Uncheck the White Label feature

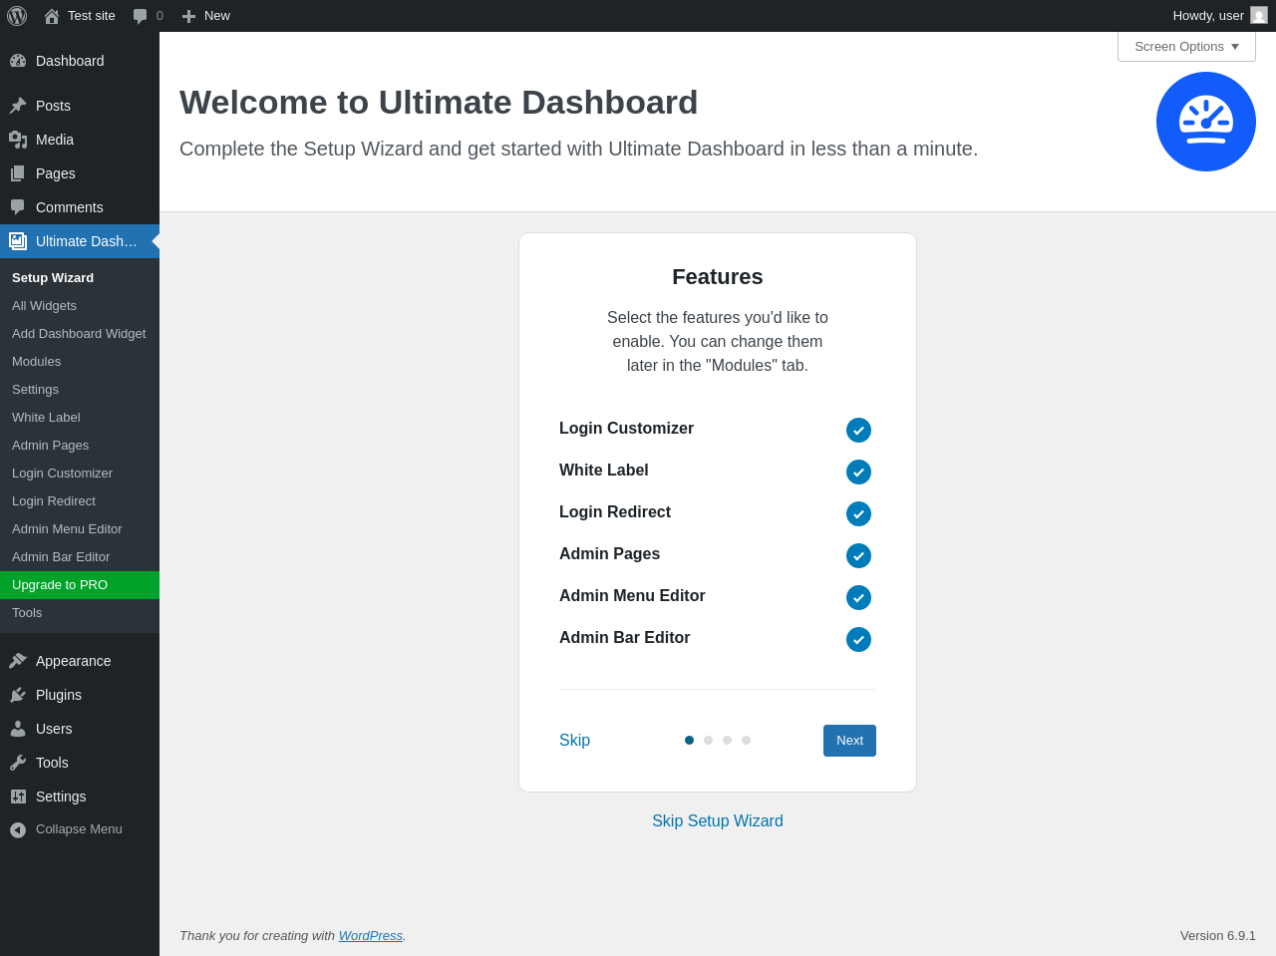pos(858,472)
